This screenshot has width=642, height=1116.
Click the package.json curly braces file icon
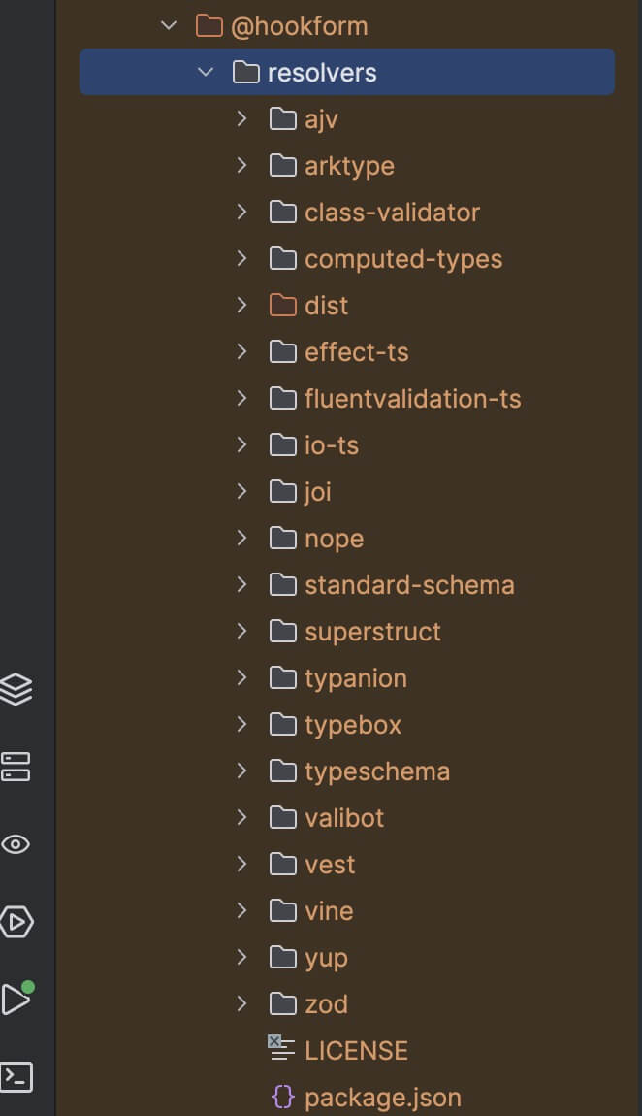point(282,1098)
